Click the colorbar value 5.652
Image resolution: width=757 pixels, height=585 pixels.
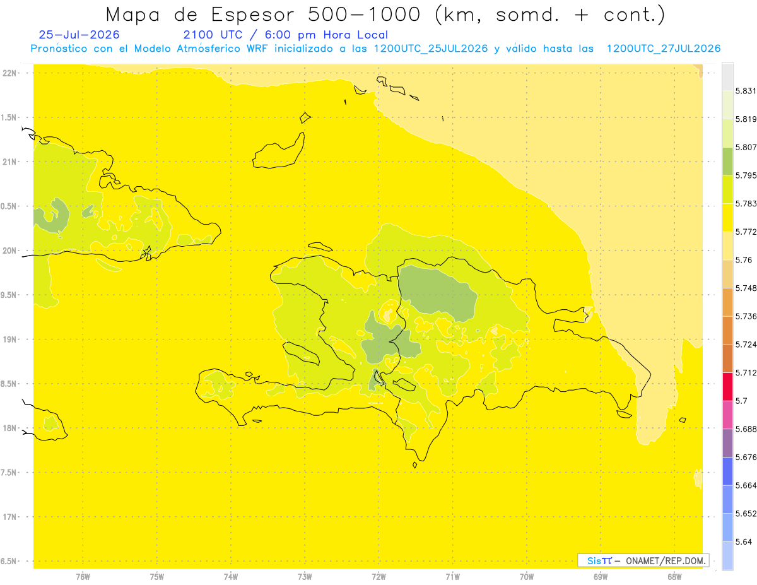(x=746, y=514)
